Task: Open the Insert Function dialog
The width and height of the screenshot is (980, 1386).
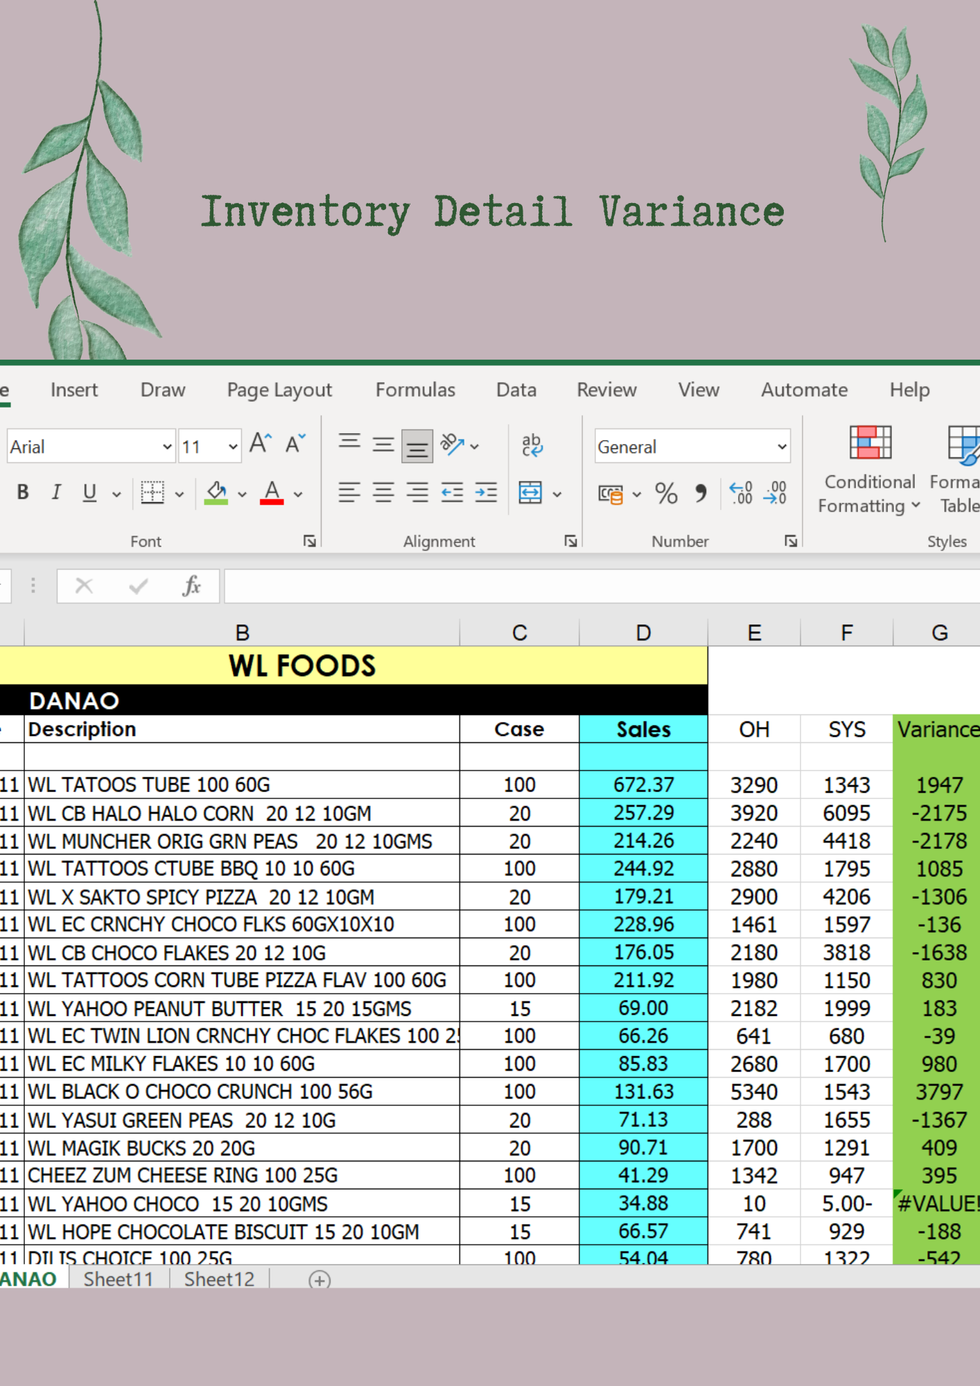Action: click(191, 586)
